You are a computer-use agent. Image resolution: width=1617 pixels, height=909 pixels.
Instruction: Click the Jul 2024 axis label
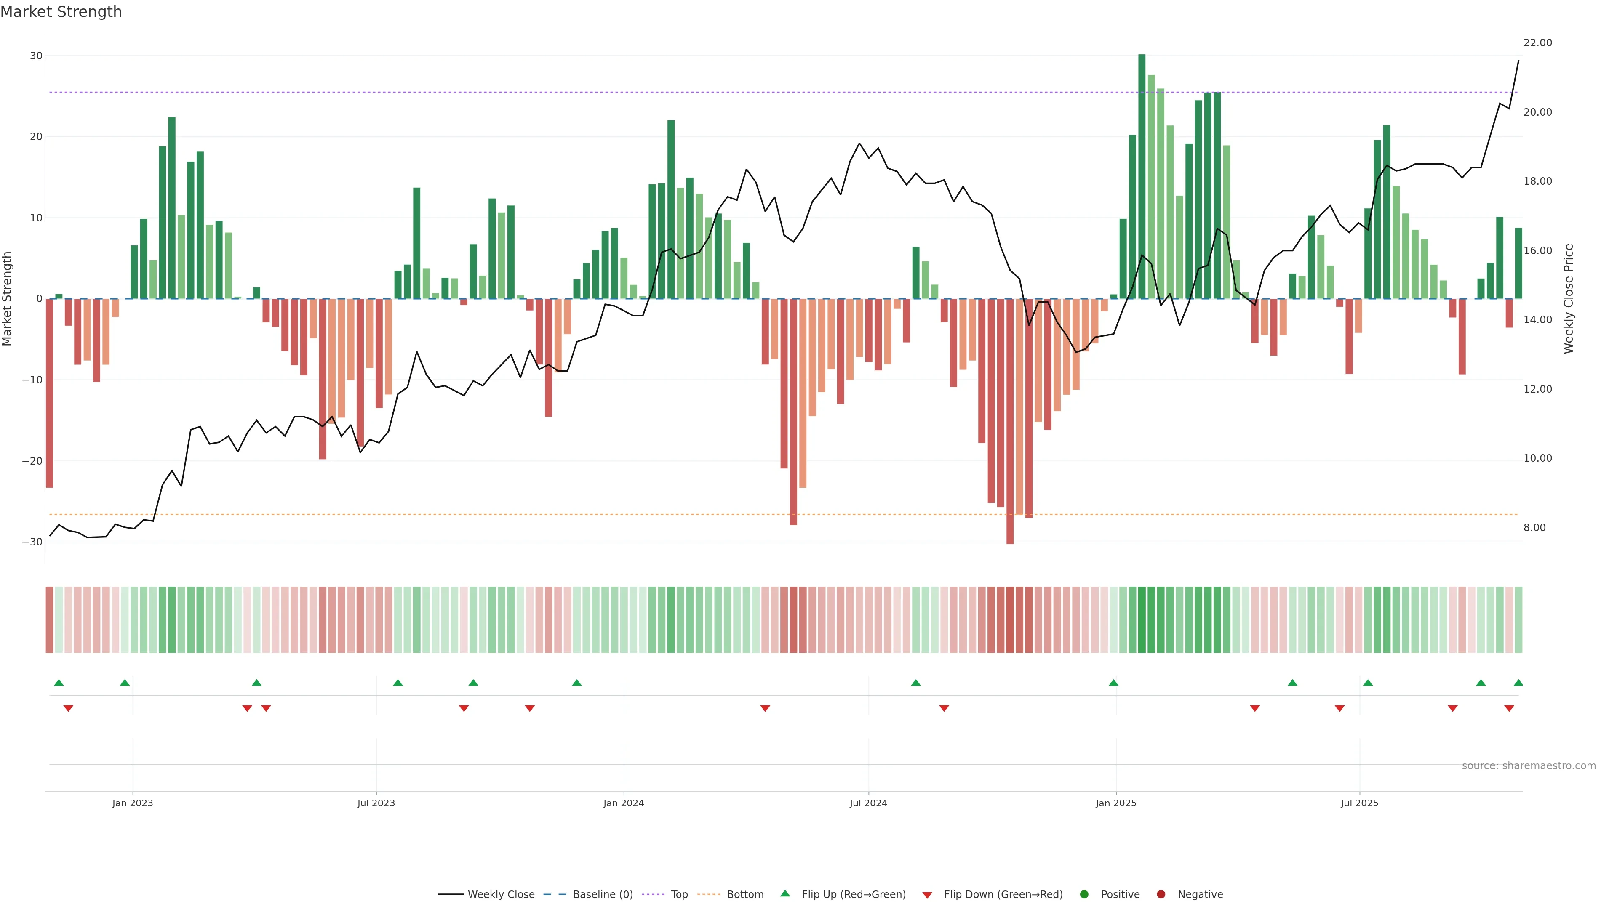(x=868, y=803)
